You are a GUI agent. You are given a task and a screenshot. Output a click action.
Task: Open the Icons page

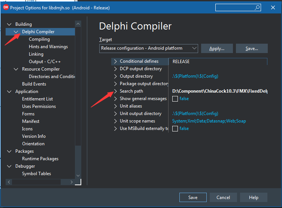(x=27, y=129)
